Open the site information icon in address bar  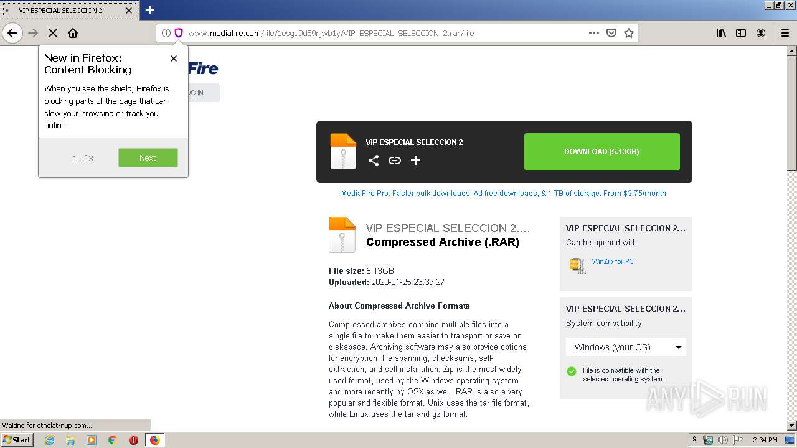[x=166, y=33]
